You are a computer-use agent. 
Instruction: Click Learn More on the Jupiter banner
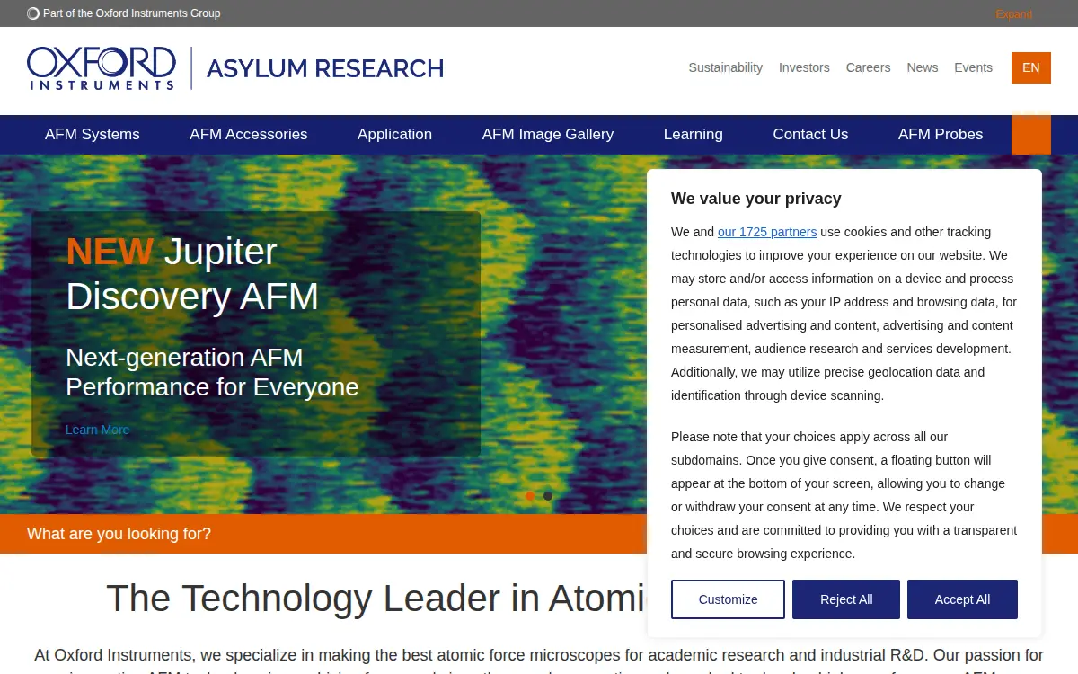(97, 430)
